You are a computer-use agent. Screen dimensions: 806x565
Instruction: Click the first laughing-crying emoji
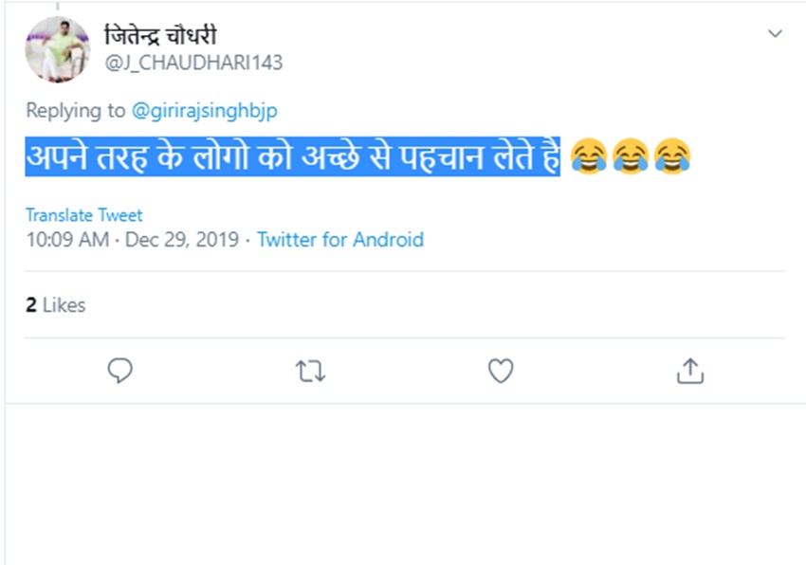(x=589, y=156)
